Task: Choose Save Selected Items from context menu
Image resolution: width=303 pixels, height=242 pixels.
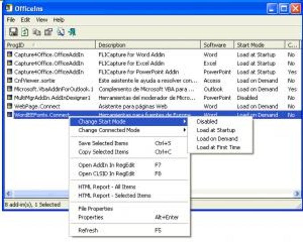Action: point(128,143)
